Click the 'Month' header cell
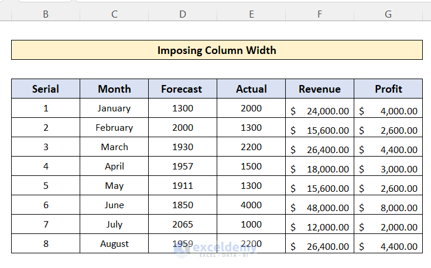Viewport: 431px width, 268px height. [x=114, y=89]
